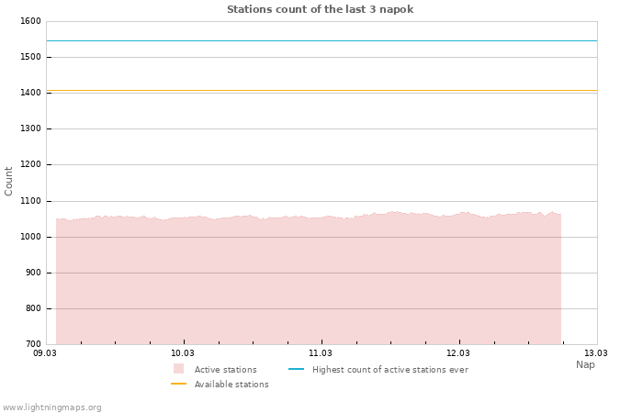
Task: Click the 900 y-axis value
Action: (x=33, y=273)
